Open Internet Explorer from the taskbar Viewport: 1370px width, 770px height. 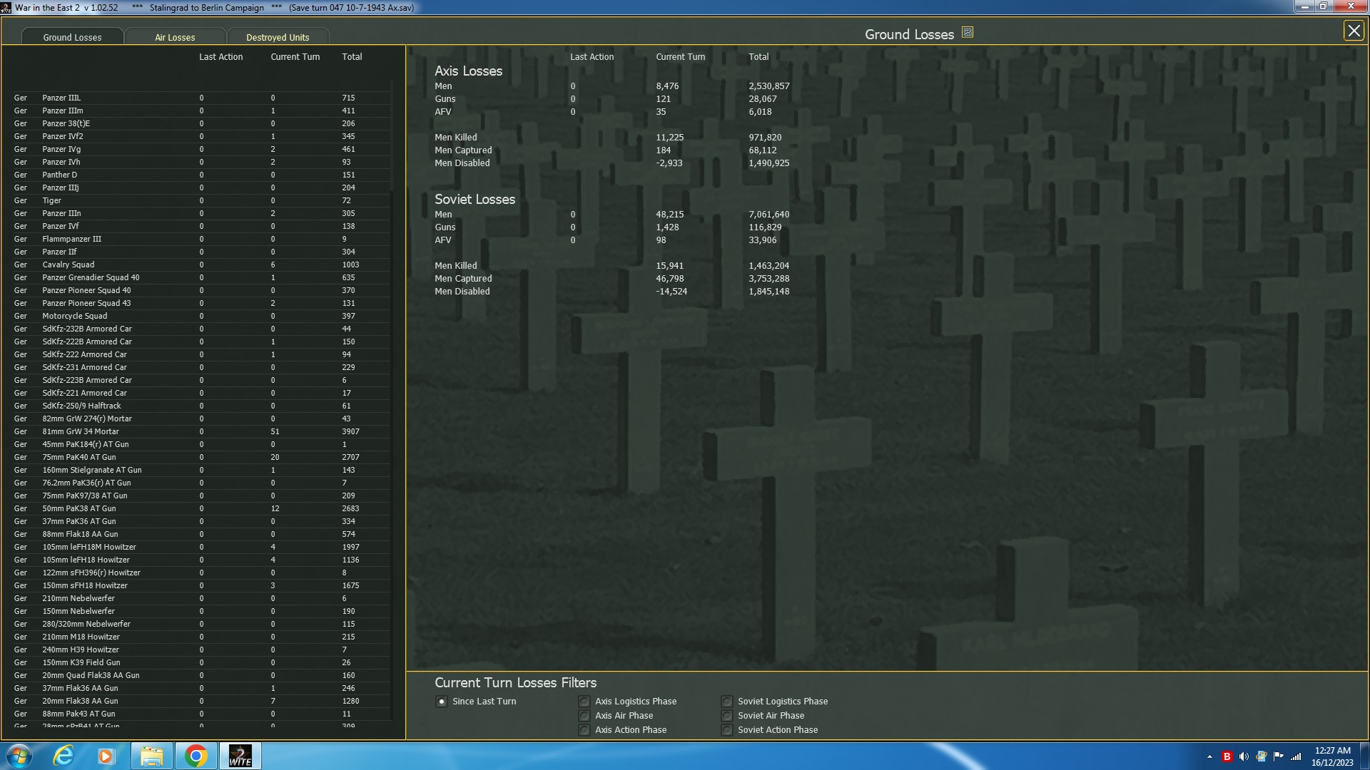click(x=64, y=756)
